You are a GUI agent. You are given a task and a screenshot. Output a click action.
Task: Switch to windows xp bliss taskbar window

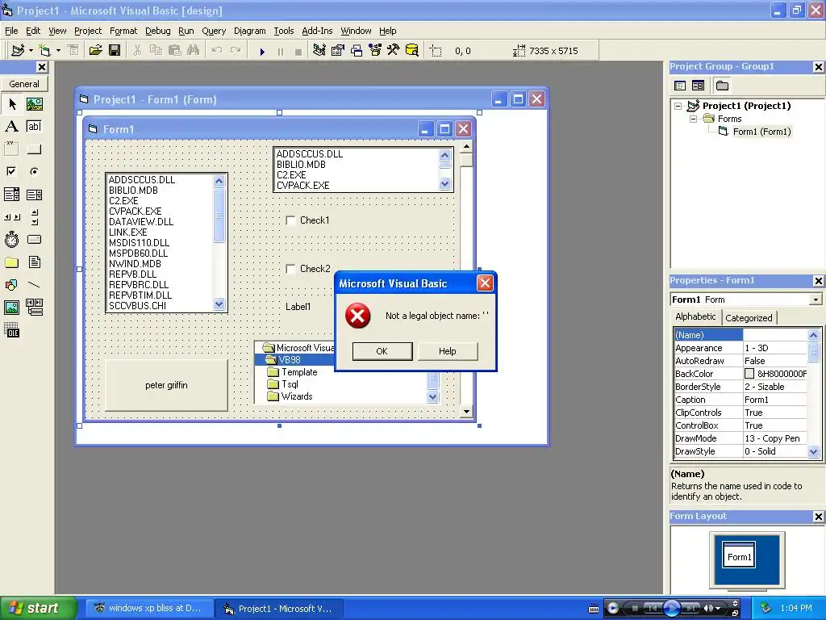coord(149,608)
